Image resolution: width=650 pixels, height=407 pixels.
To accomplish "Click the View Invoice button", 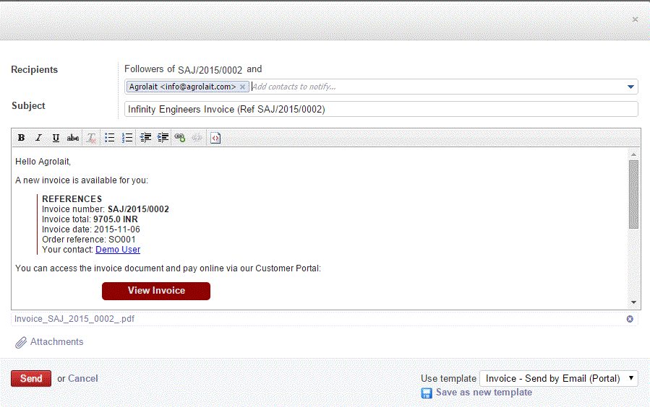I will tap(156, 291).
